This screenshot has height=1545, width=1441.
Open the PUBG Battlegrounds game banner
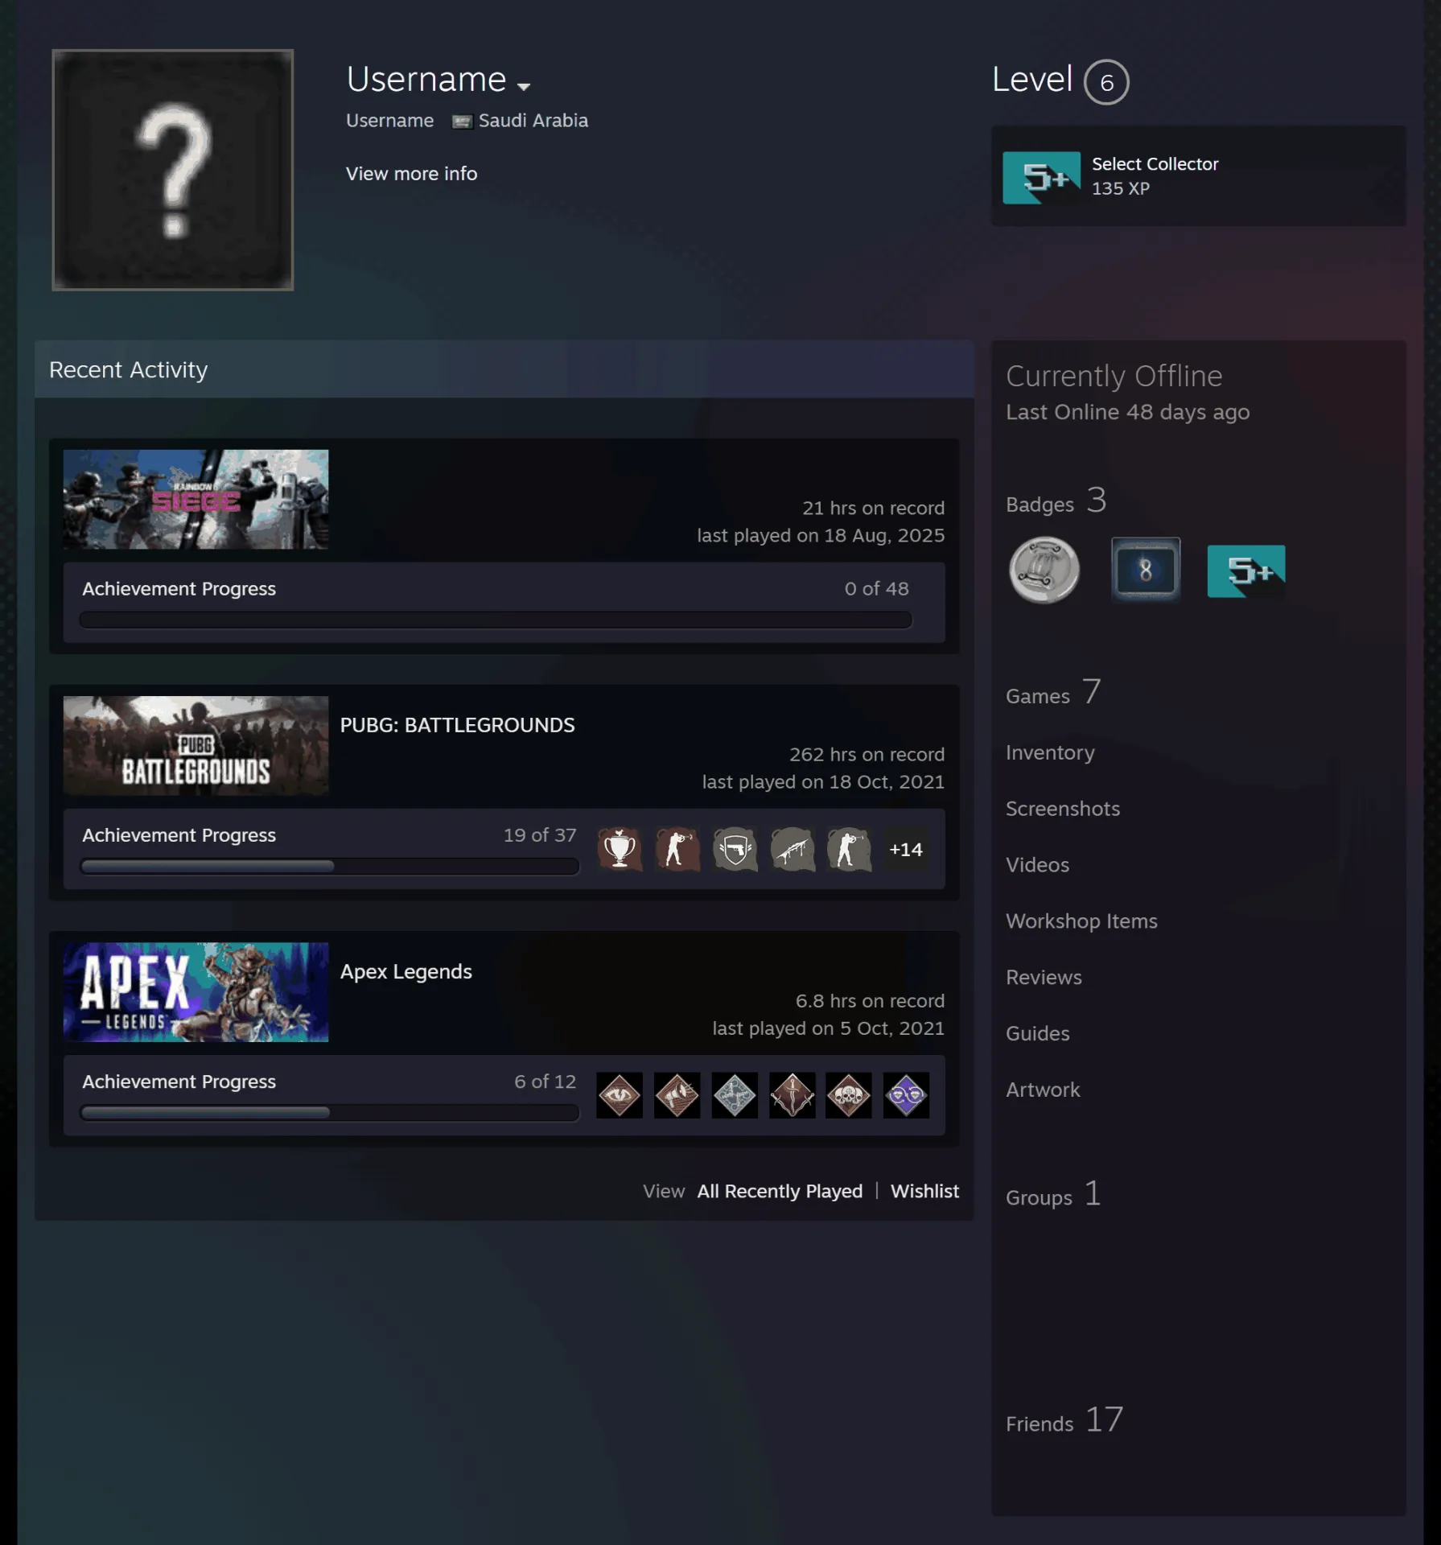click(196, 745)
